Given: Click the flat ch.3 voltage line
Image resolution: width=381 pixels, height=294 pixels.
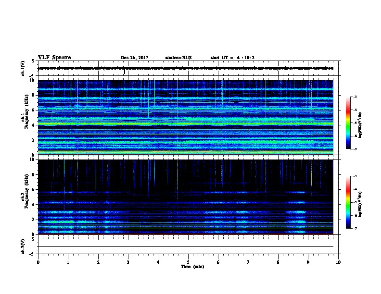Looking at the screenshot, I should [186, 247].
